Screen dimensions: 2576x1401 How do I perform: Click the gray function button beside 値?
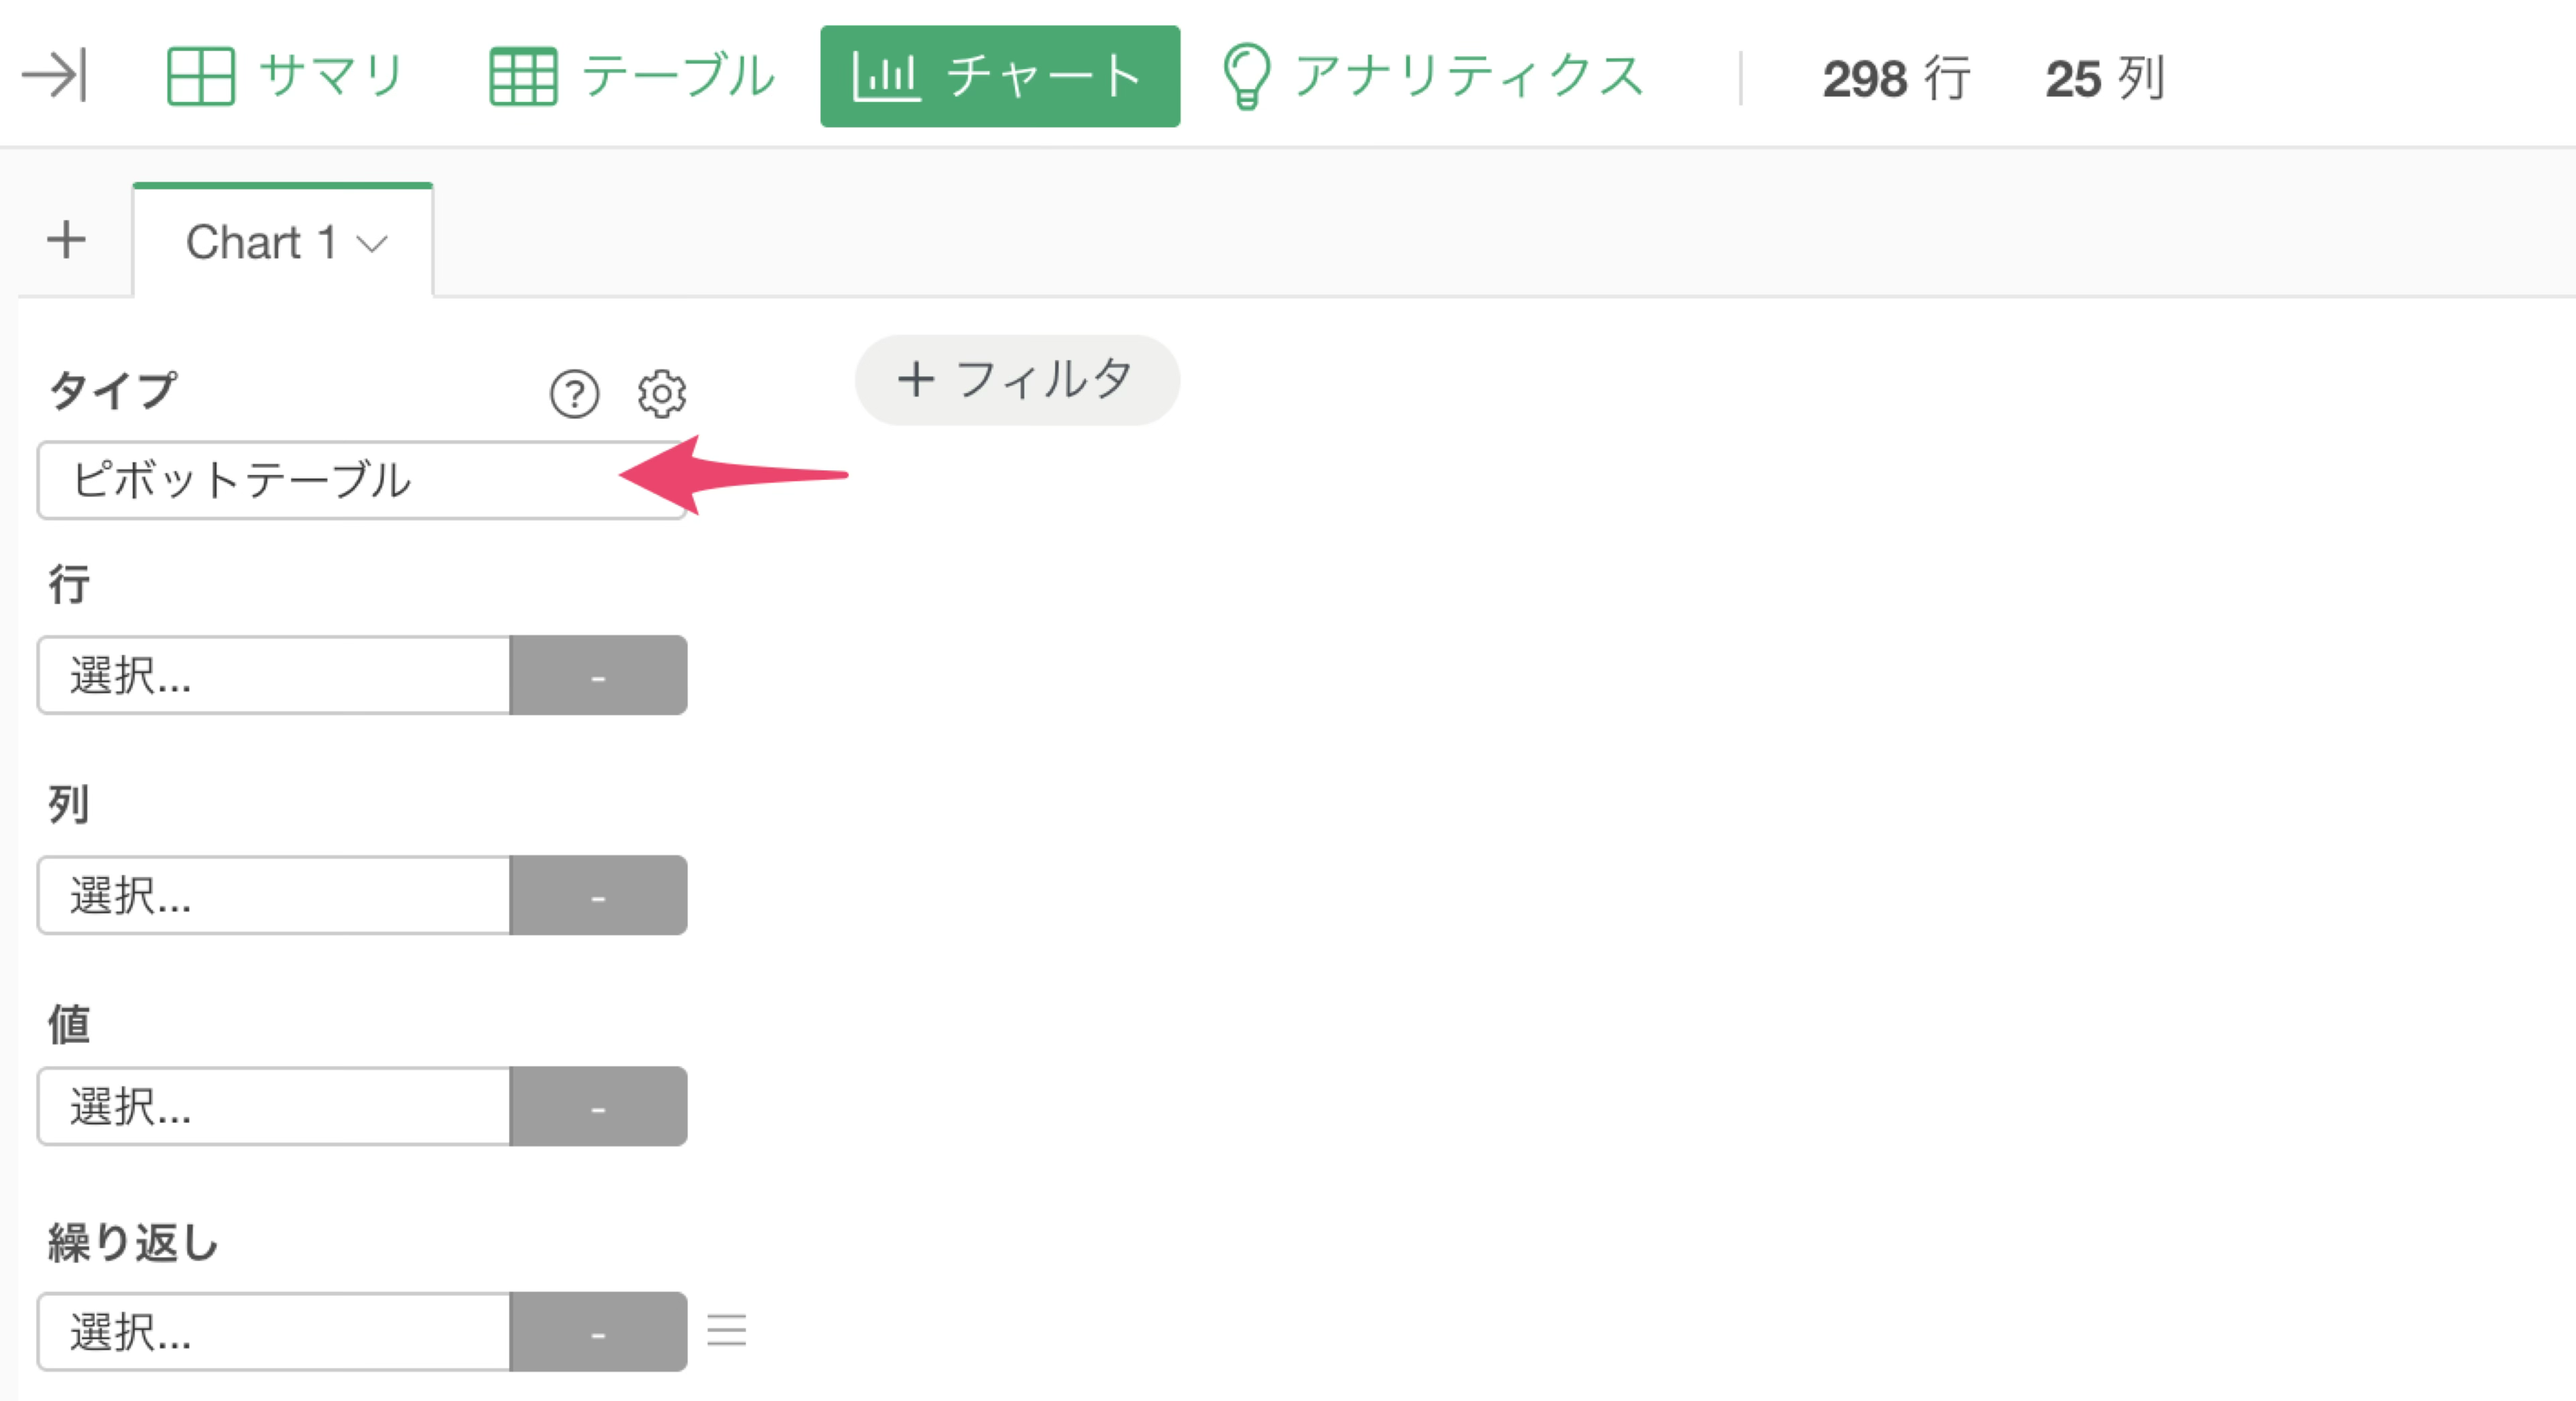tap(598, 1106)
